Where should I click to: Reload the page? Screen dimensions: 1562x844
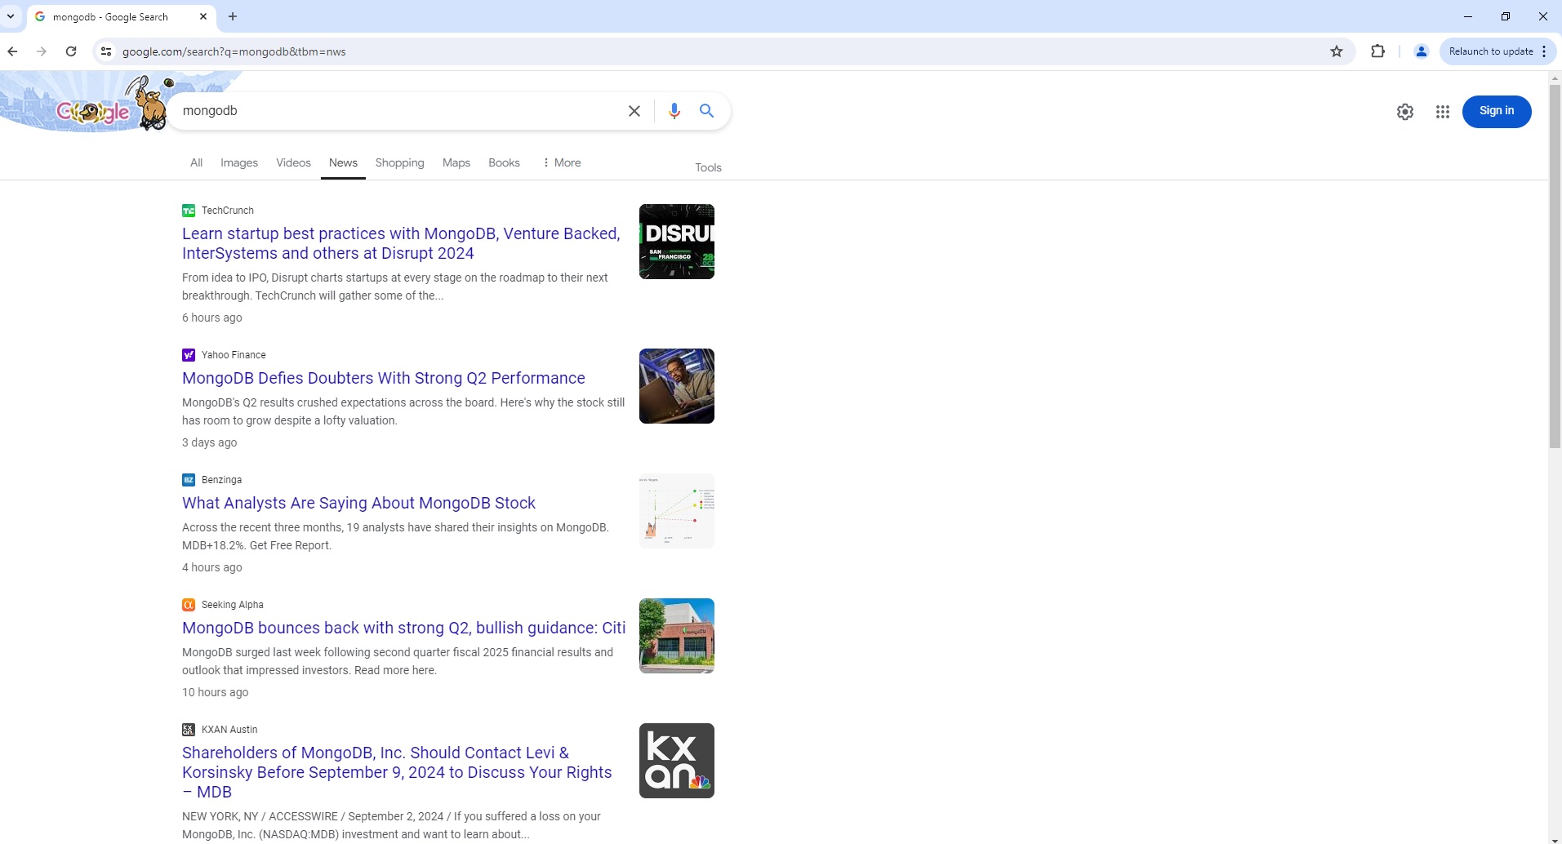click(x=71, y=51)
